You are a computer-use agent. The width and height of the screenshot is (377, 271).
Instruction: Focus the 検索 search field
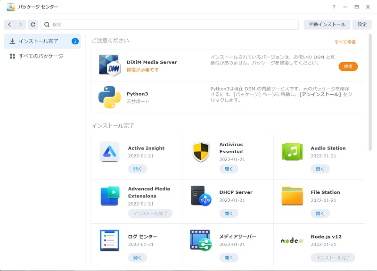click(170, 25)
